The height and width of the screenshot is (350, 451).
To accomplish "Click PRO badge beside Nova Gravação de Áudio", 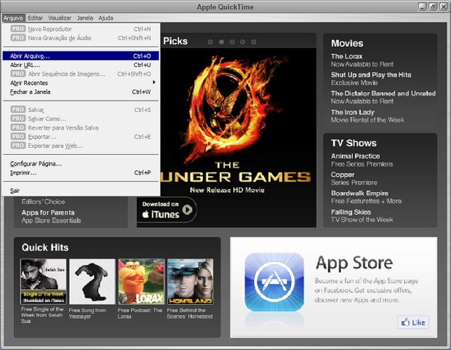I will pyautogui.click(x=18, y=37).
